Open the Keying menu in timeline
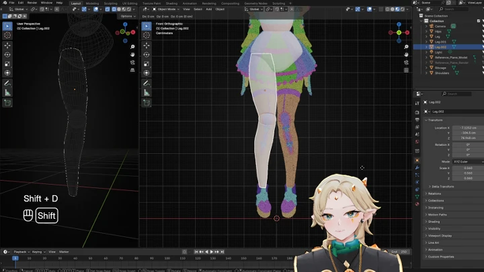Viewport: 484px width, 272px height. point(38,252)
